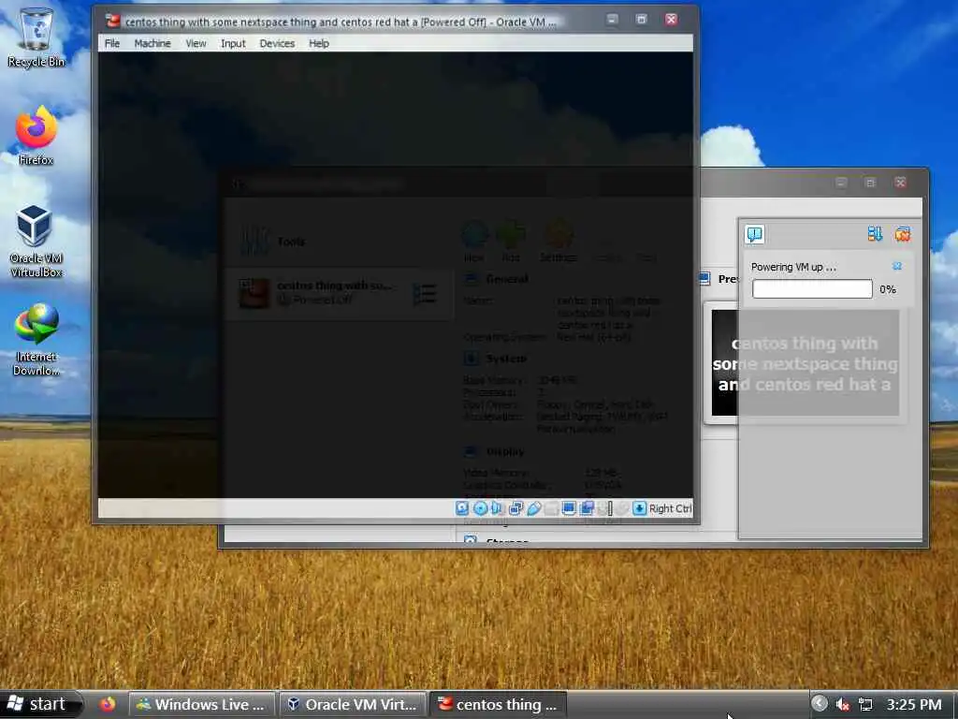Click System section header in Manager
This screenshot has height=719, width=958.
point(506,359)
